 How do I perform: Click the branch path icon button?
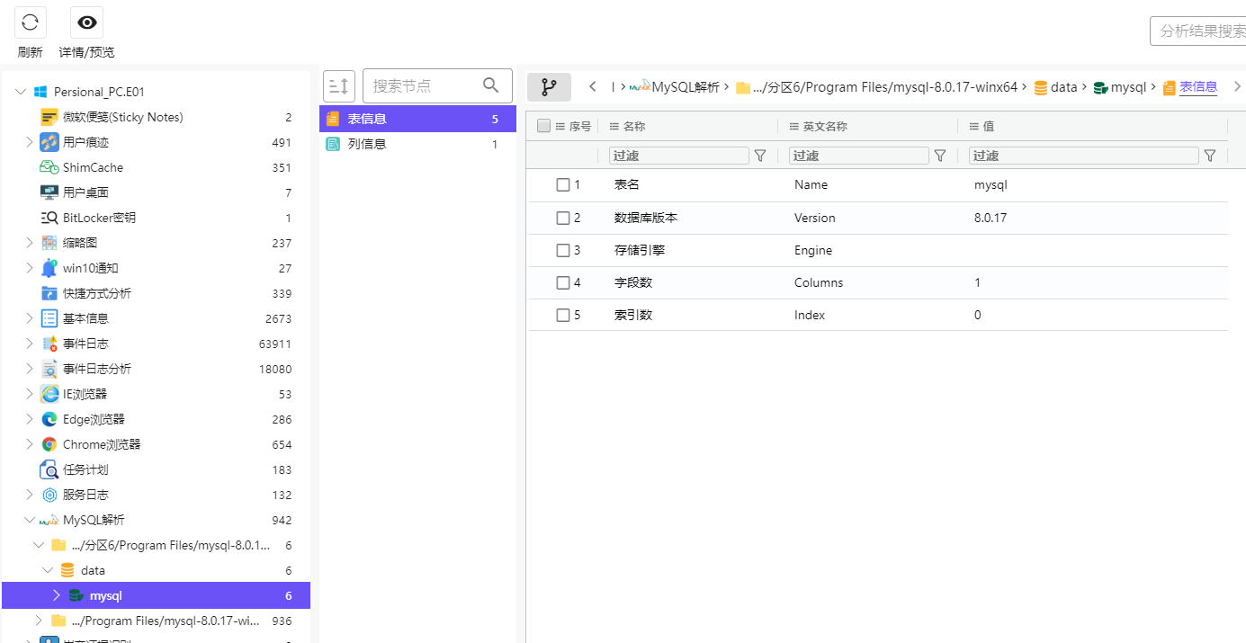coord(548,87)
